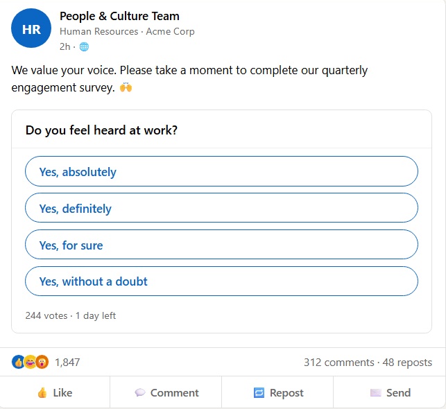Select poll option Yes, absolutely
This screenshot has width=446, height=409.
221,172
